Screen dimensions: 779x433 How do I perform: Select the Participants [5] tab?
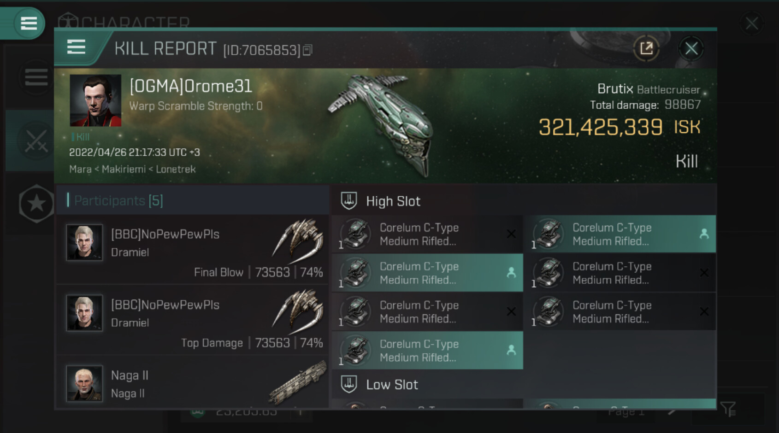click(x=118, y=201)
